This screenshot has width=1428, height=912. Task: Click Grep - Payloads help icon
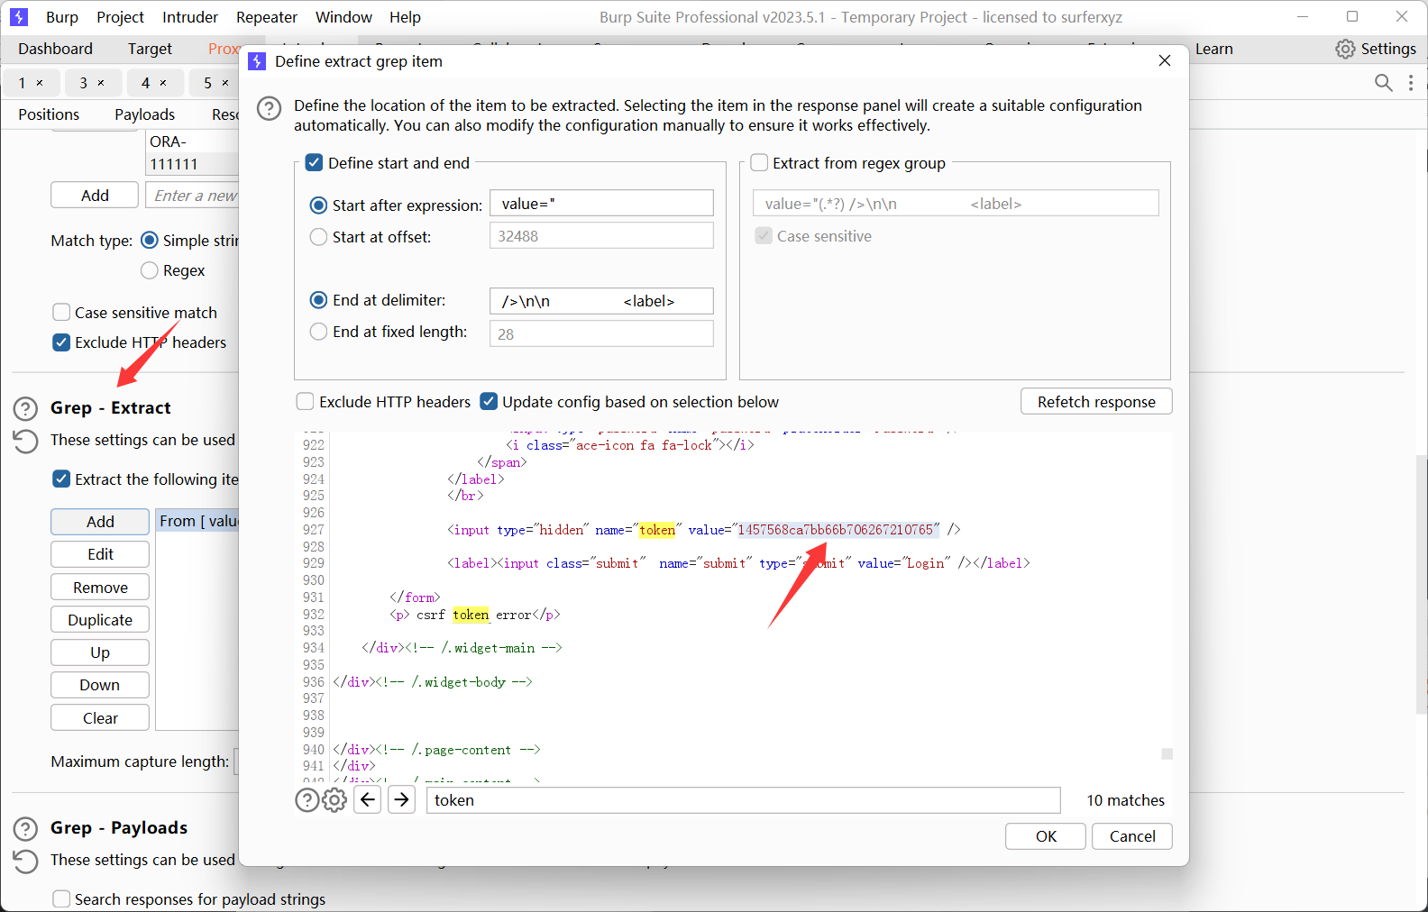(x=25, y=828)
